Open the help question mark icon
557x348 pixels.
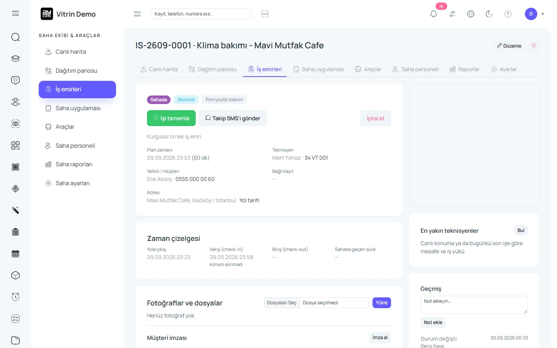508,14
